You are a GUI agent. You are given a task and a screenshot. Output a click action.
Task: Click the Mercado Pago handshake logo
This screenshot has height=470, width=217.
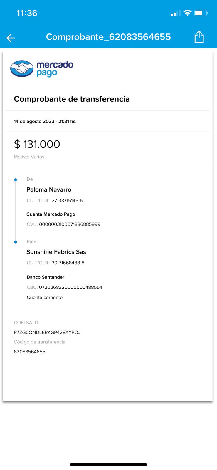pyautogui.click(x=22, y=69)
